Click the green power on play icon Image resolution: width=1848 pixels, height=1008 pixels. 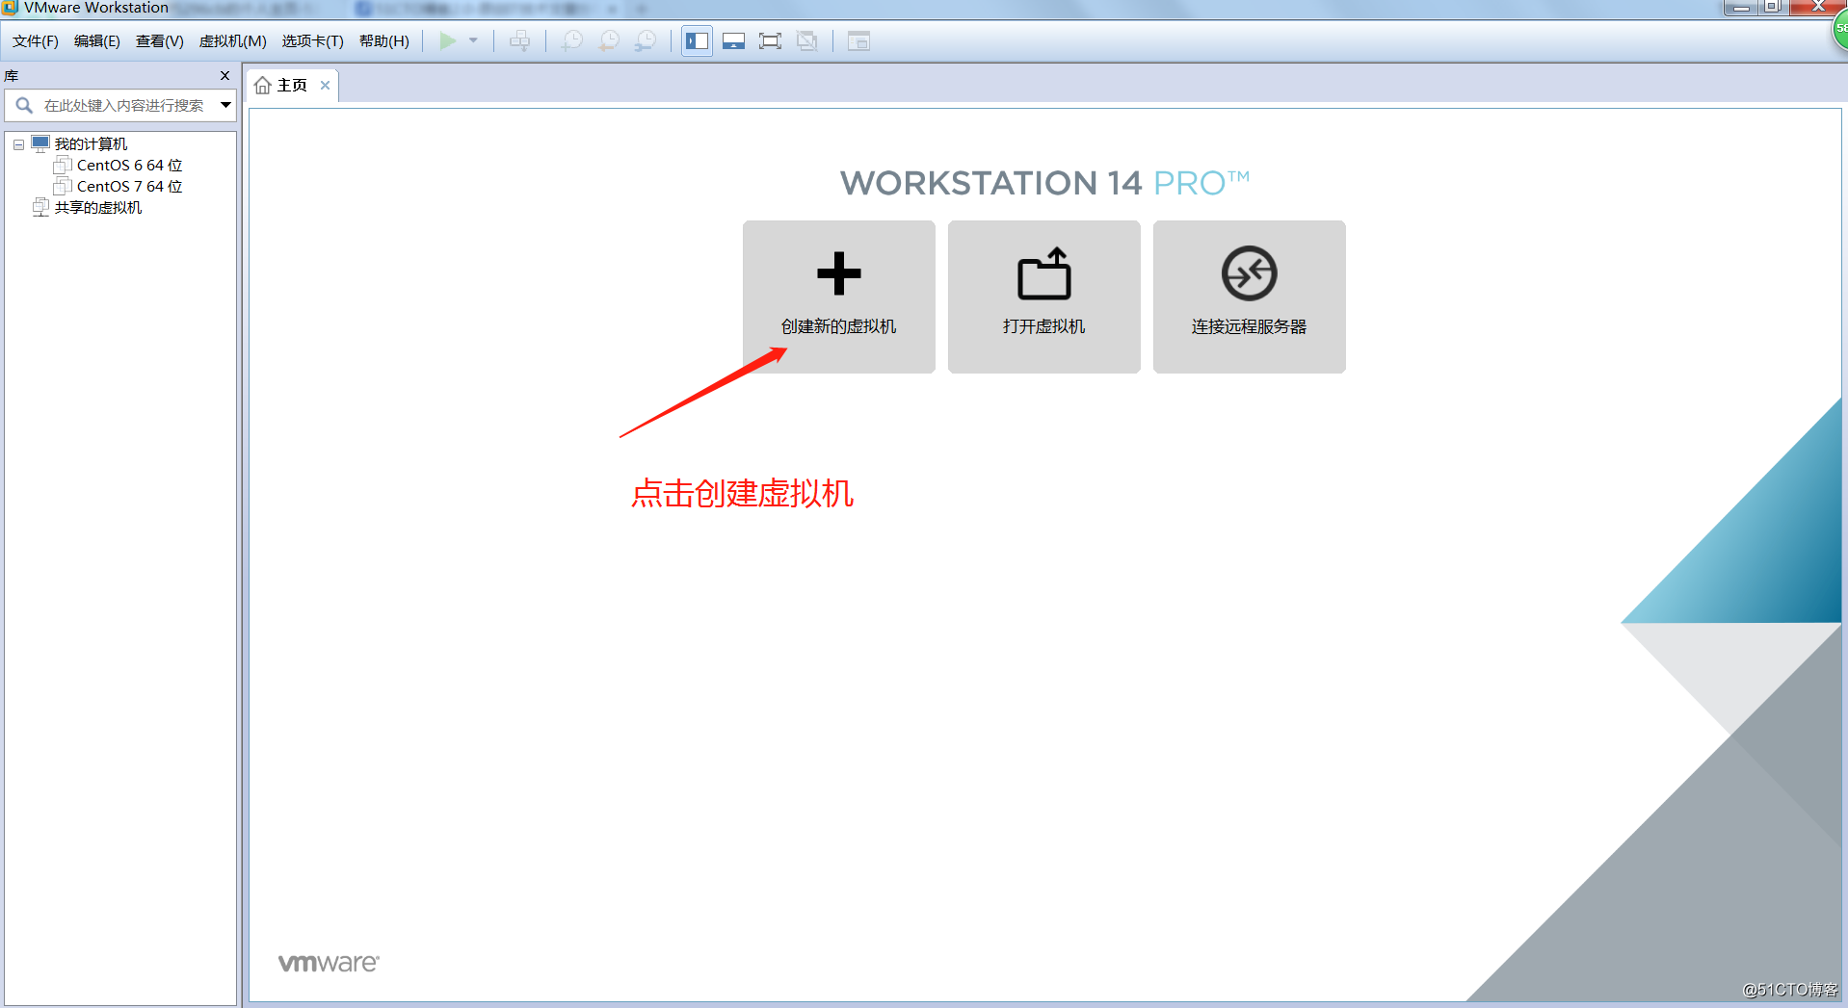(447, 40)
